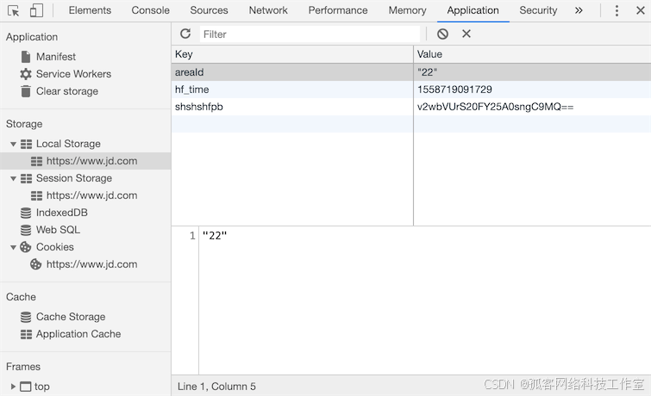The height and width of the screenshot is (396, 651).
Task: Click the Key column header
Action: [x=292, y=54]
